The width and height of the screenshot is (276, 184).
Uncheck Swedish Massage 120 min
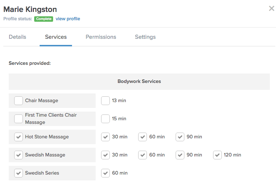217,155
